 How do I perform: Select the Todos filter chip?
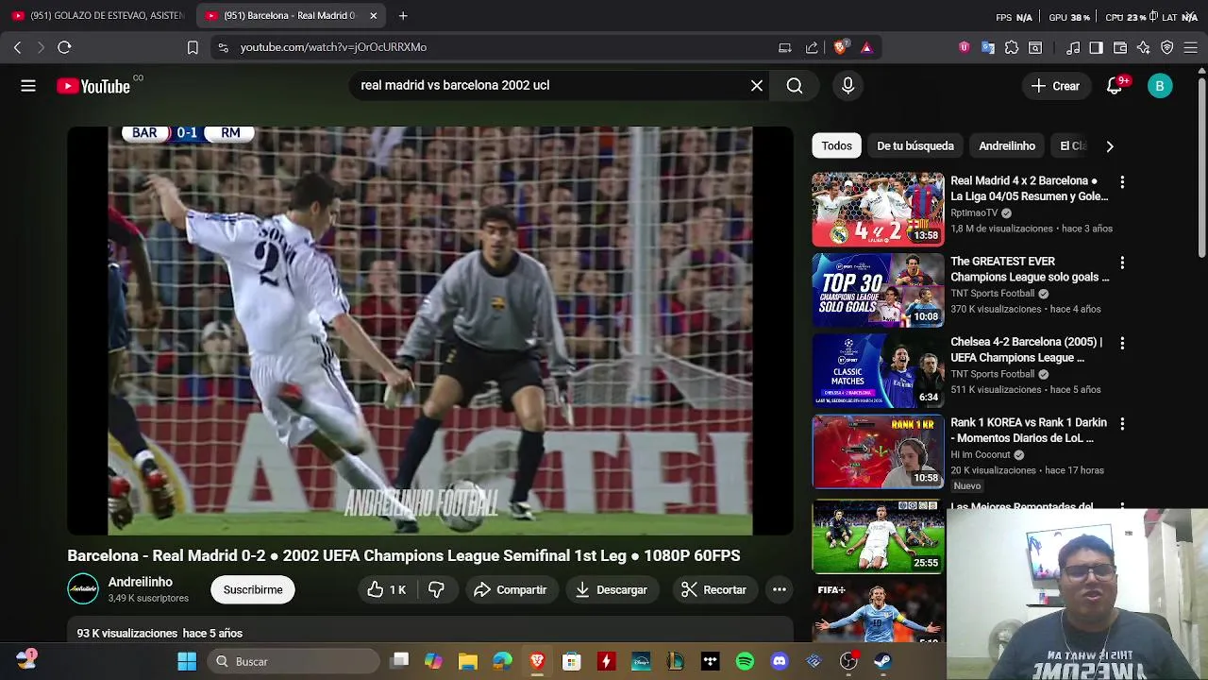(x=836, y=145)
